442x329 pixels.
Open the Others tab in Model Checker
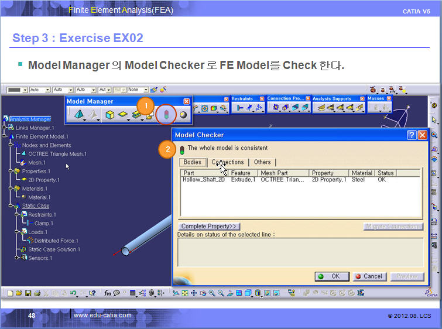pyautogui.click(x=262, y=162)
